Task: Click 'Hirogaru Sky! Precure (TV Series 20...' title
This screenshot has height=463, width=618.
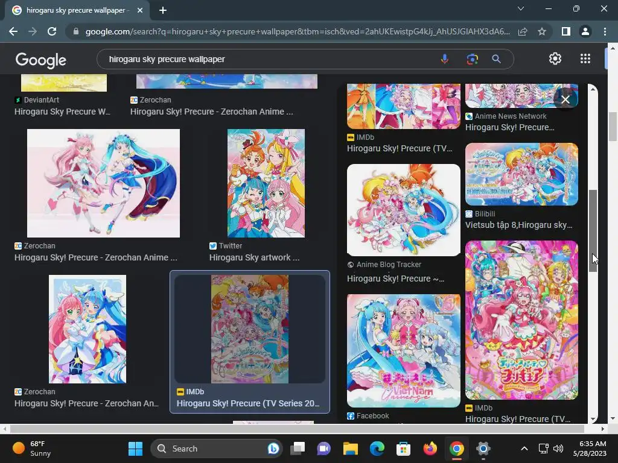Action: (248, 403)
